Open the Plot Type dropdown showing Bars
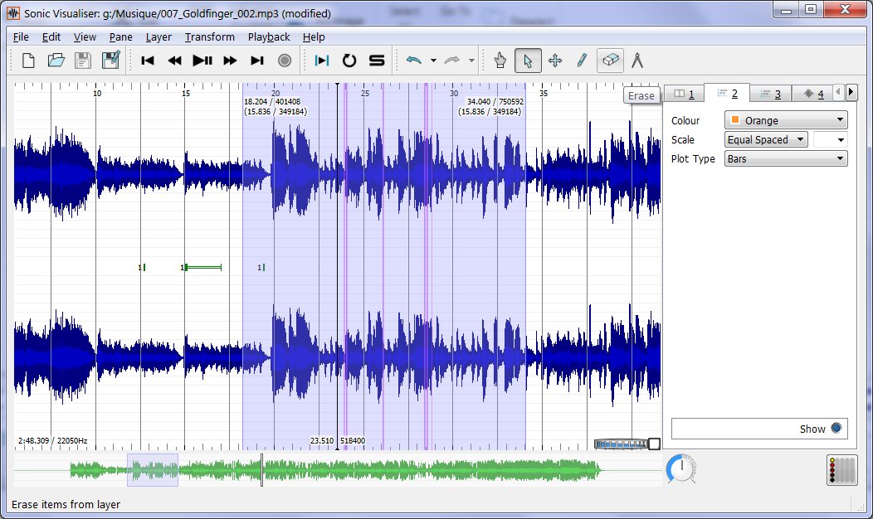 pyautogui.click(x=786, y=158)
